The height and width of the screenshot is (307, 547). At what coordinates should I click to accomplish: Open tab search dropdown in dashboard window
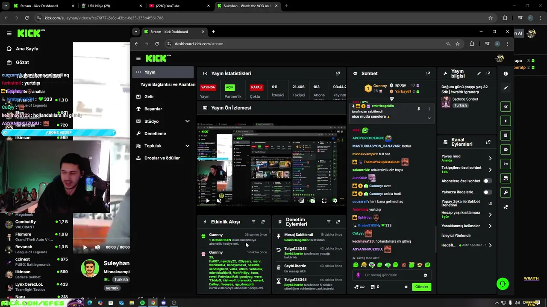(x=136, y=32)
